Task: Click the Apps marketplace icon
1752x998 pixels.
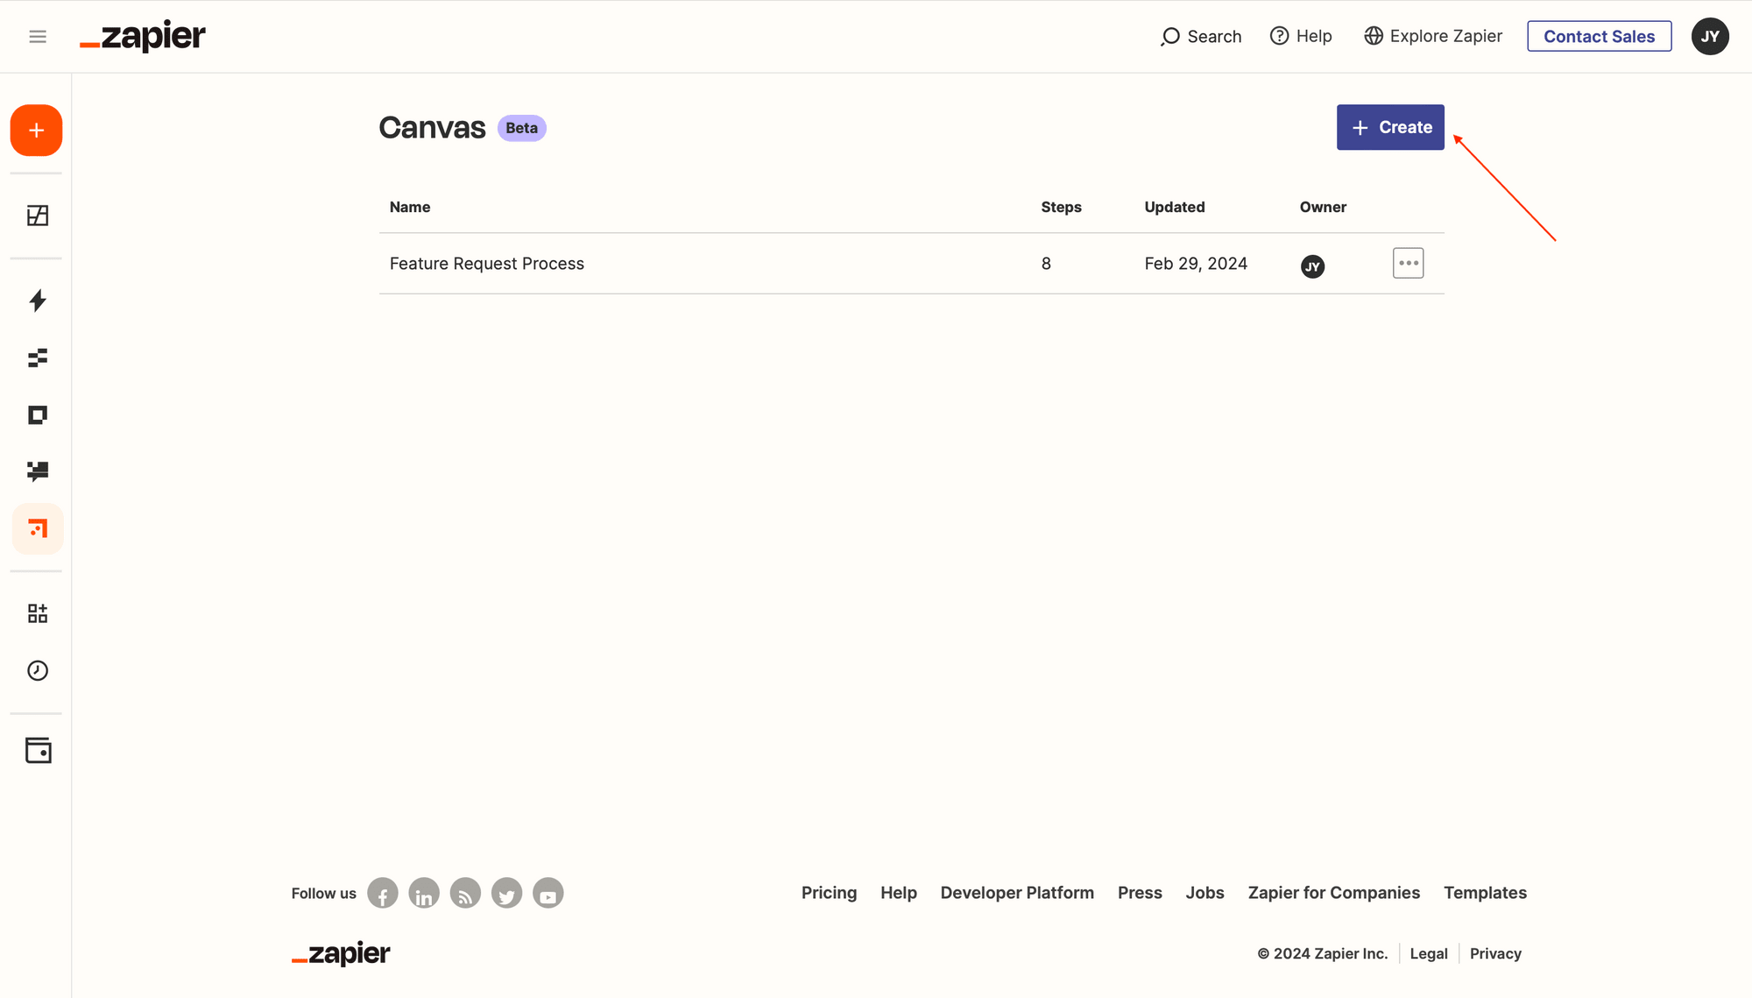Action: tap(36, 614)
